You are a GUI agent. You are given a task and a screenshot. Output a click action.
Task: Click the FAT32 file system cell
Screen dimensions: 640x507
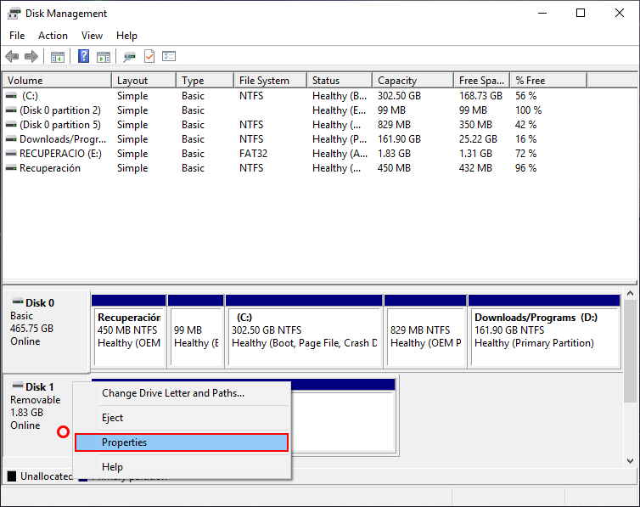[x=254, y=154]
